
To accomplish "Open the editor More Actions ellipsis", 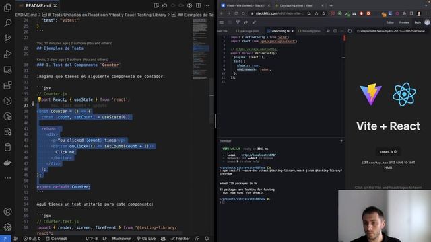I will coord(207,5).
